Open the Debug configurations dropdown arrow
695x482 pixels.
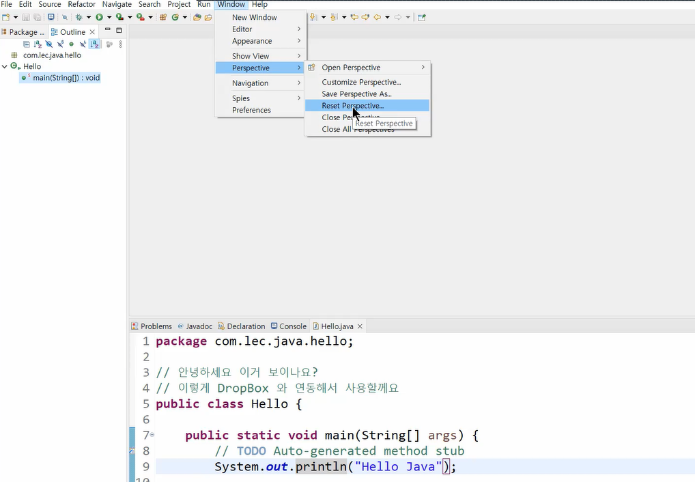point(89,17)
